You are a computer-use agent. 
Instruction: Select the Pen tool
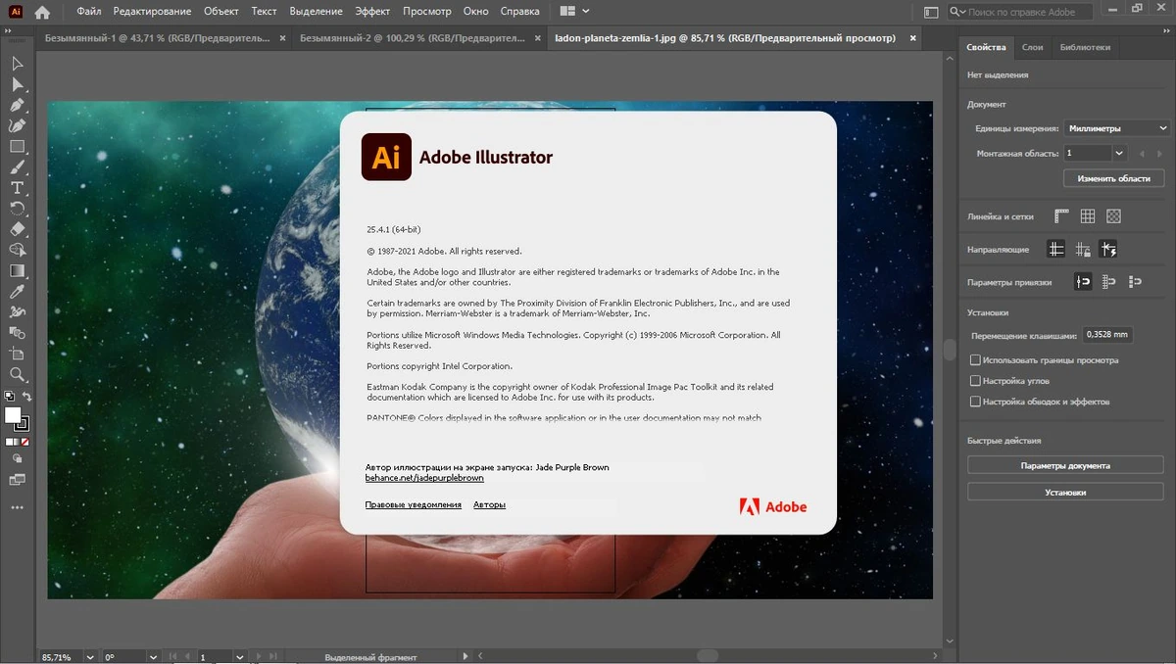[17, 105]
